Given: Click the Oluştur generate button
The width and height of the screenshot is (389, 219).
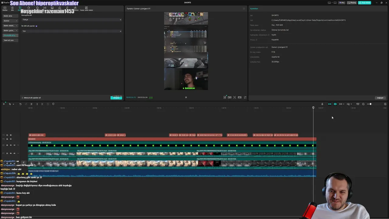Looking at the screenshot, I should pos(116,98).
